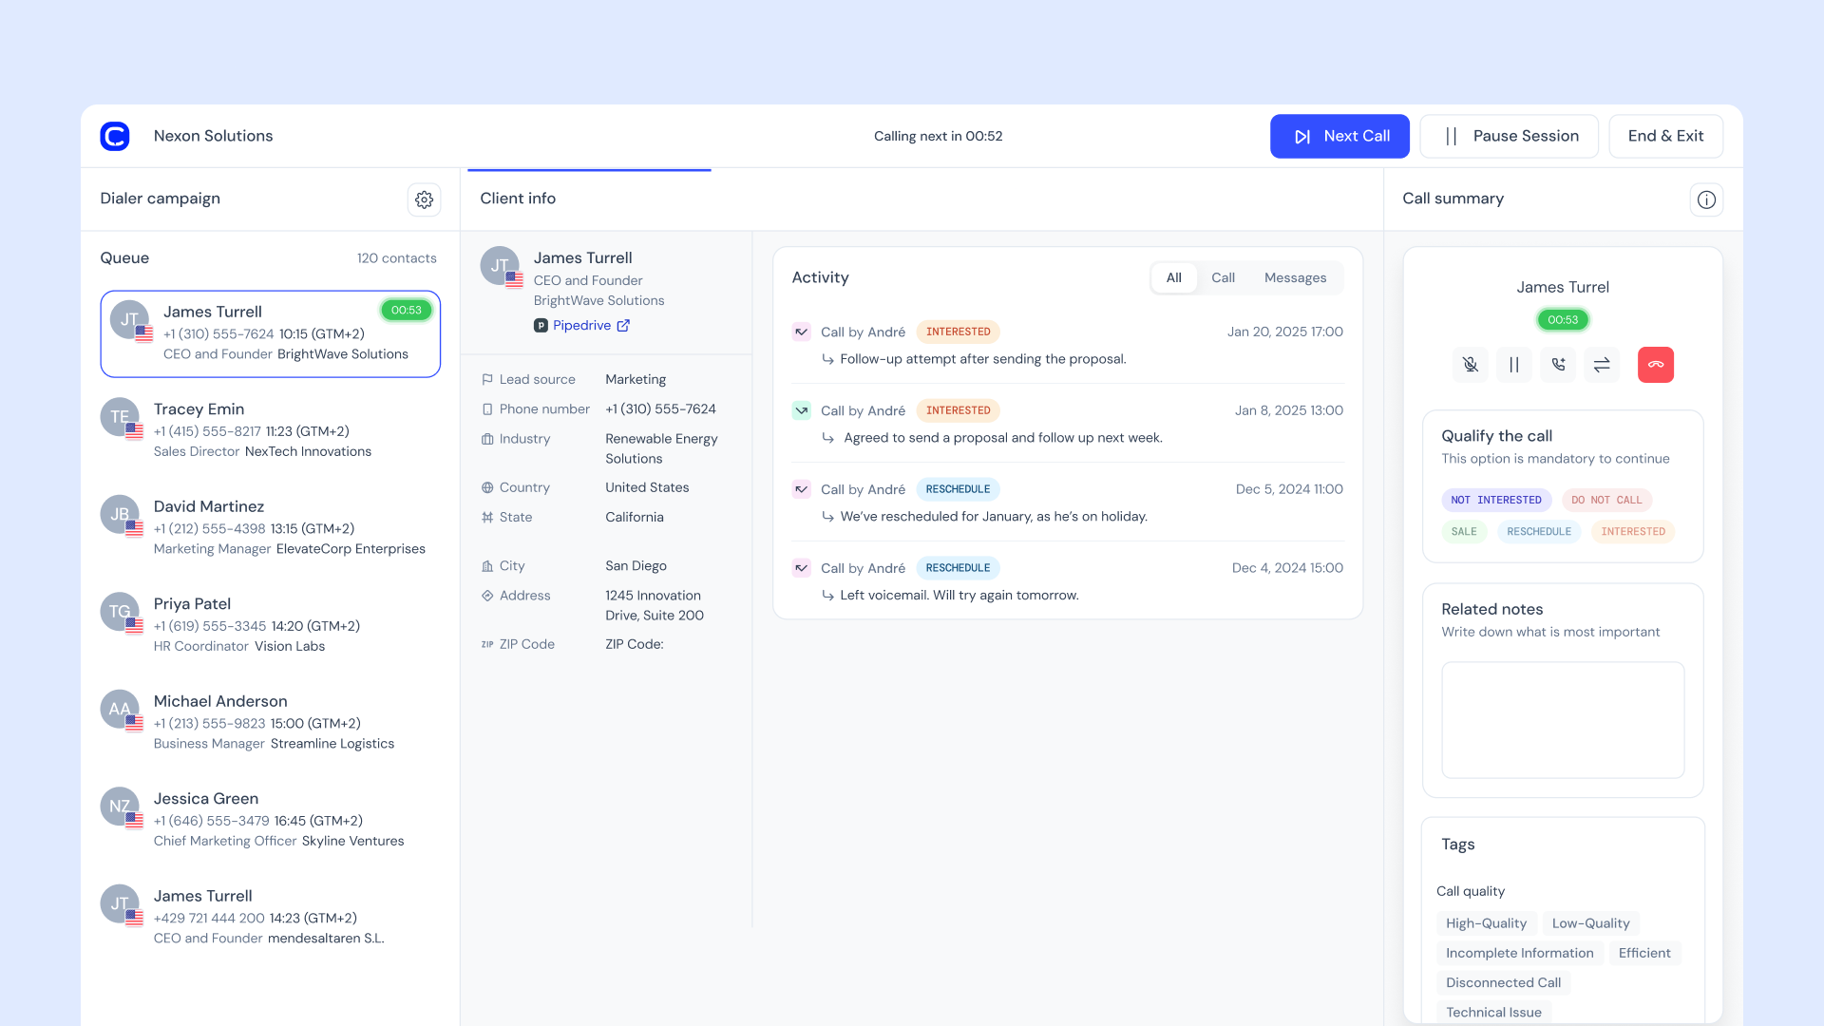The image size is (1824, 1026).
Task: Click the Call summary info icon
Action: pyautogui.click(x=1706, y=199)
